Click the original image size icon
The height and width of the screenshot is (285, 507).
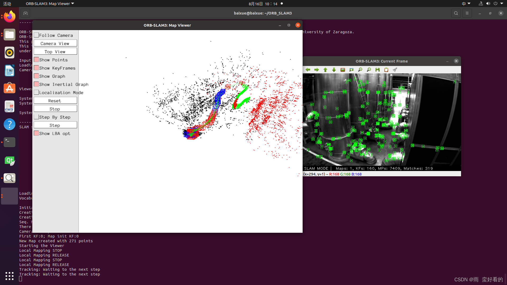click(x=343, y=70)
